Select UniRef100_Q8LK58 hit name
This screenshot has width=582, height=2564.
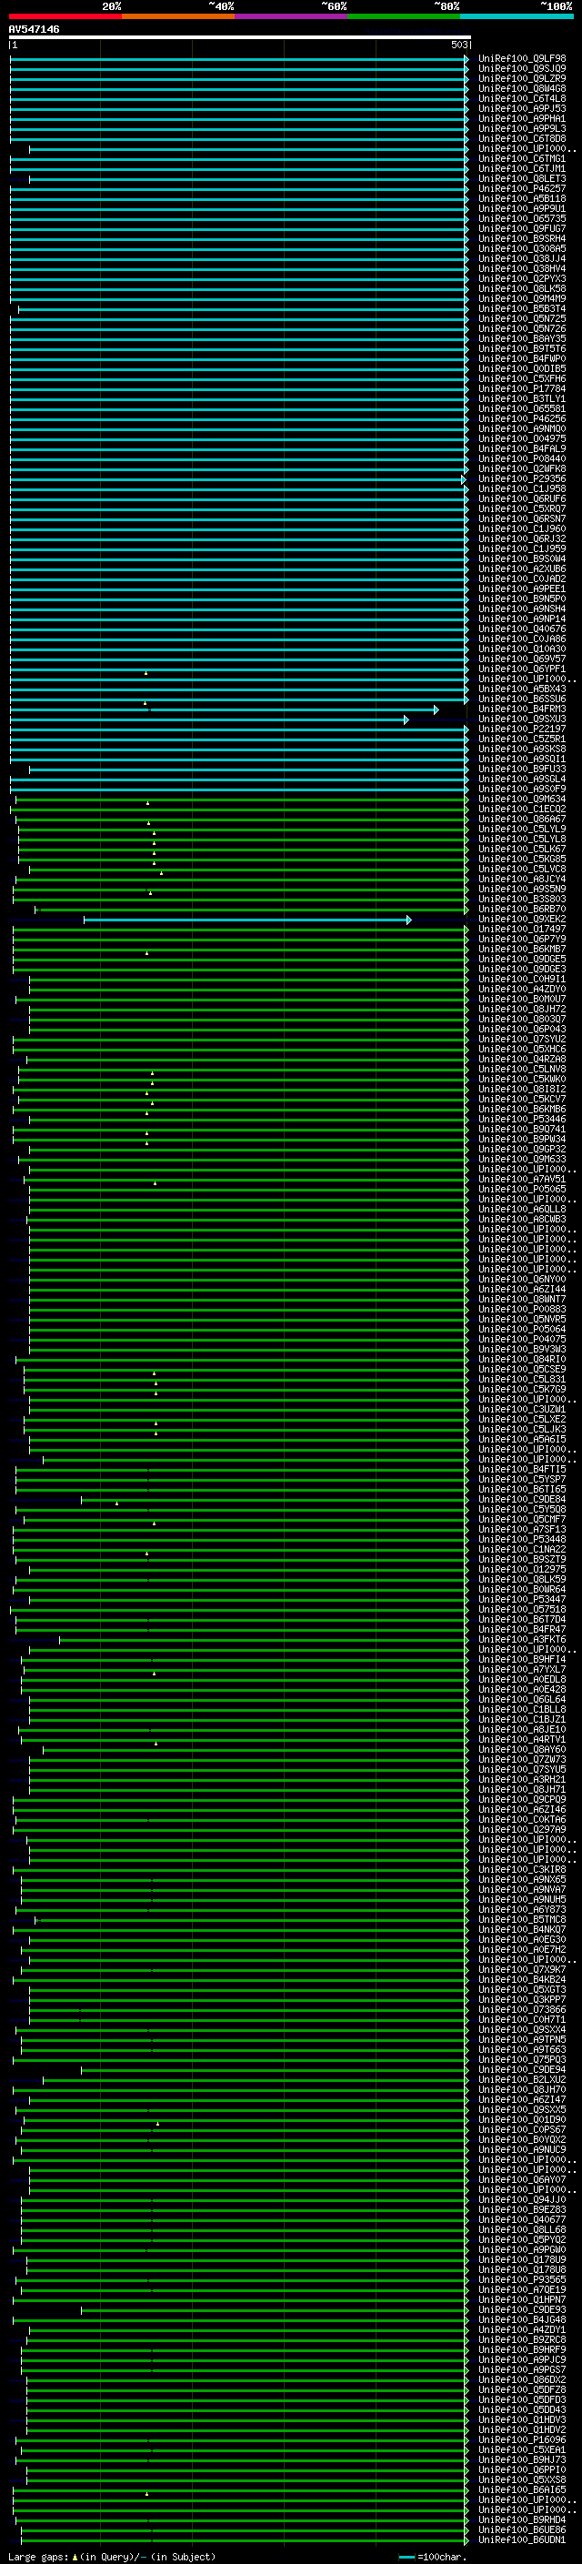[x=521, y=288]
